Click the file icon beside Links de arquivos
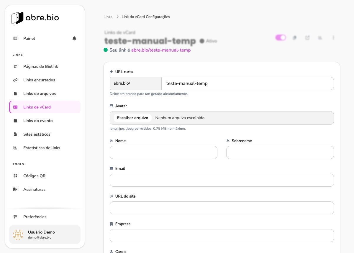The height and width of the screenshot is (253, 354). [x=15, y=93]
